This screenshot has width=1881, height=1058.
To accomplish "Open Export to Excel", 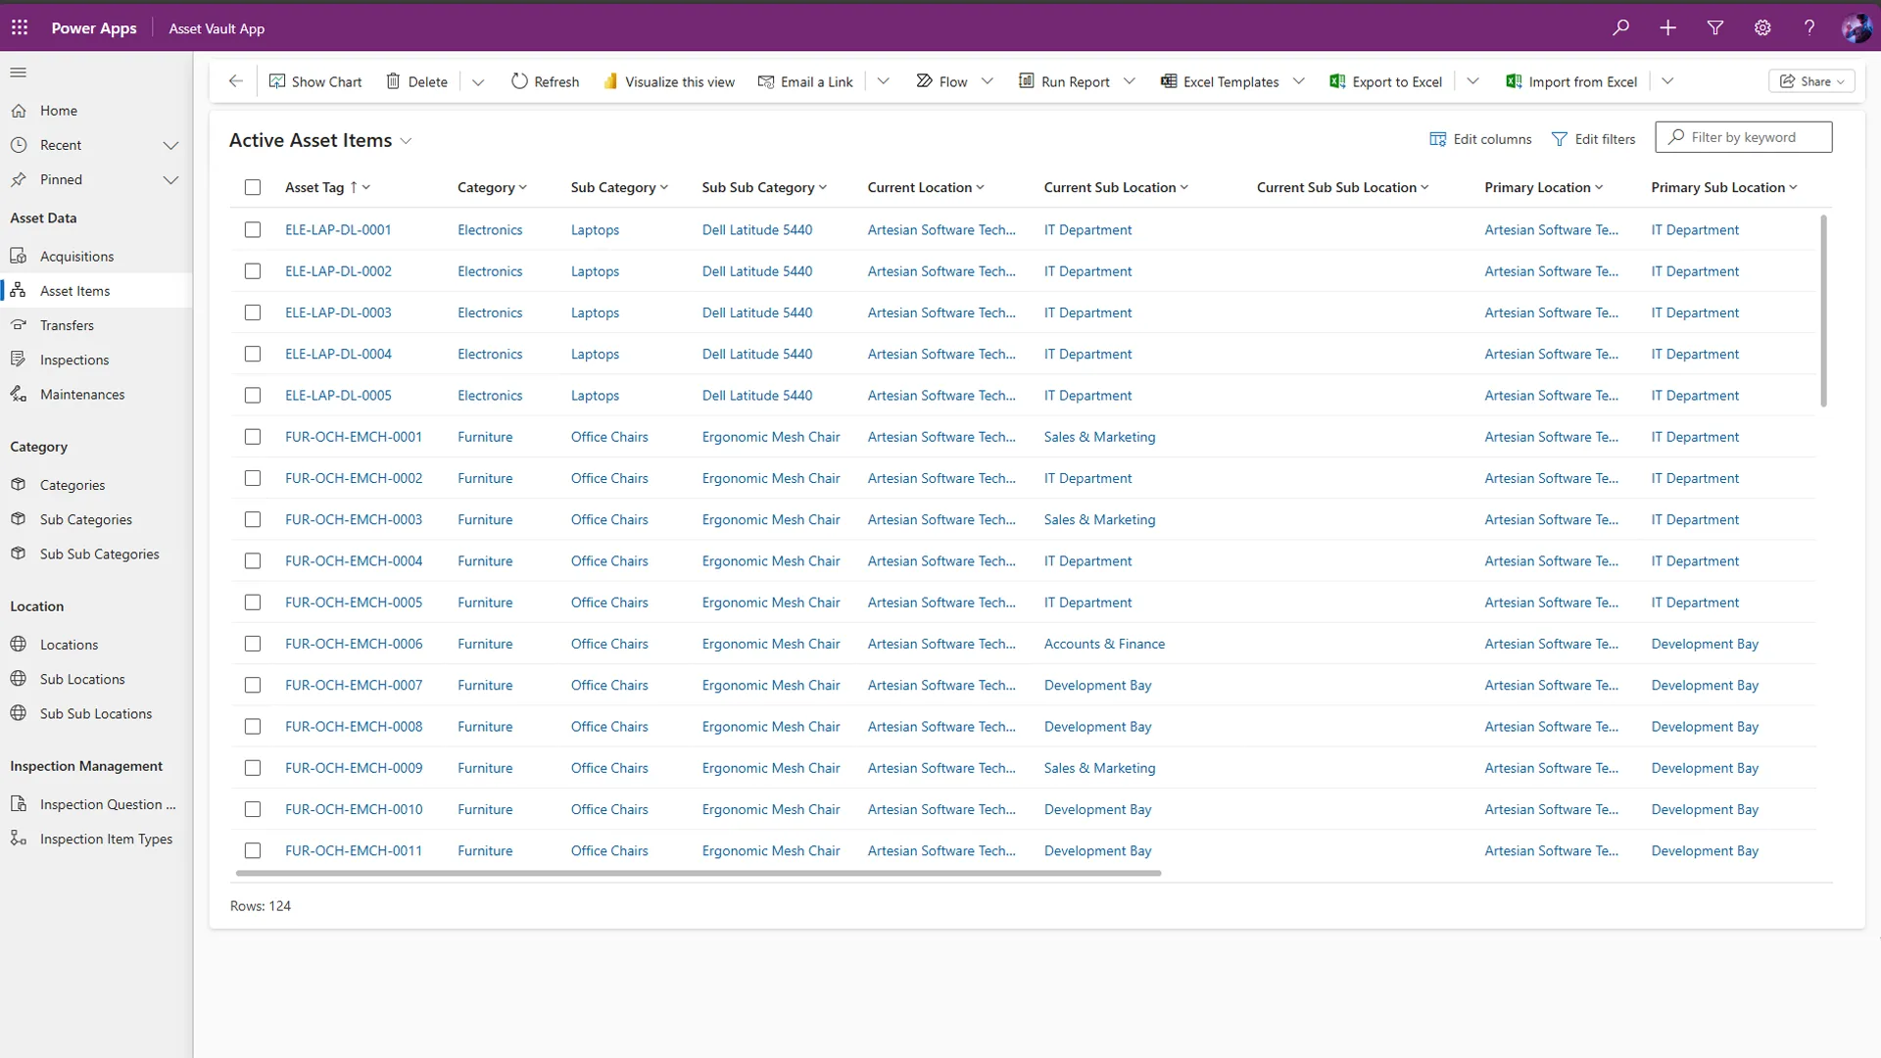I will click(x=1385, y=81).
